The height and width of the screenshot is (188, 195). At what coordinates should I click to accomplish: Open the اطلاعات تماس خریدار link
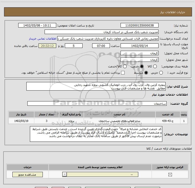click(43, 39)
